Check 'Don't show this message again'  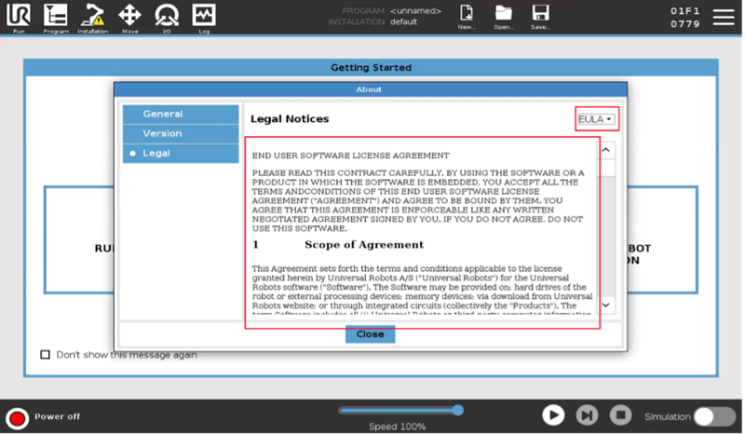(x=46, y=355)
